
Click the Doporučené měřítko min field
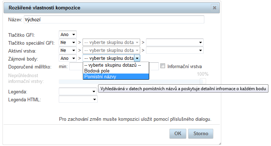click(76, 67)
